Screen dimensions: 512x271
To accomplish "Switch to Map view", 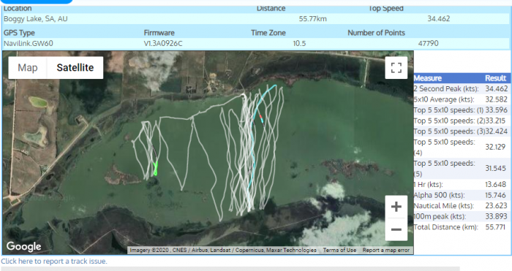I will click(28, 67).
